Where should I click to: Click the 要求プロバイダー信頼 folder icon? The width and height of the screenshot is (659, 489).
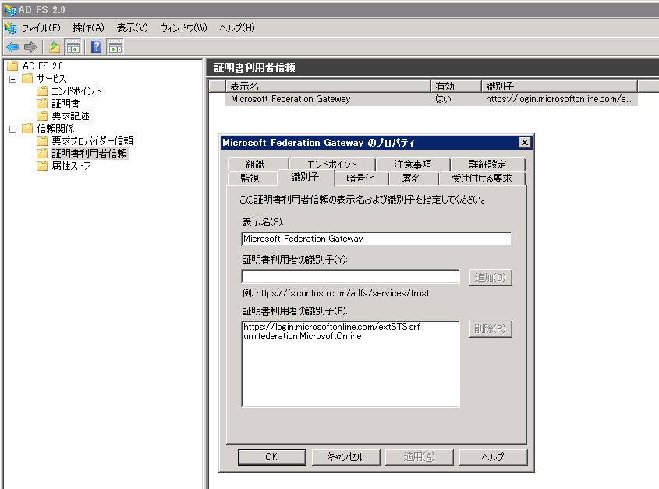click(42, 140)
